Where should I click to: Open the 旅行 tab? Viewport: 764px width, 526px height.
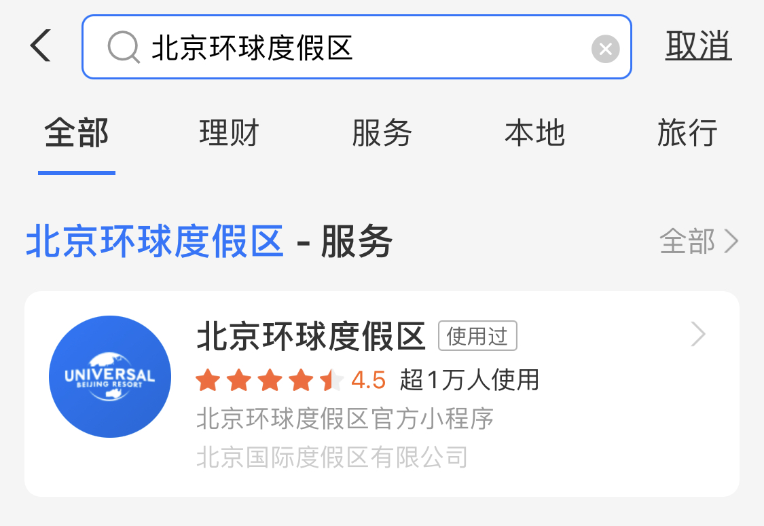[687, 132]
